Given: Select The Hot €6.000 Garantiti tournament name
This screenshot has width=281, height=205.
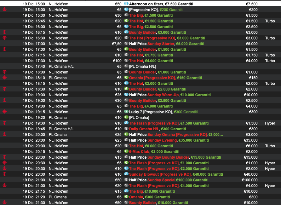Looking at the screenshot, I should (151, 146).
